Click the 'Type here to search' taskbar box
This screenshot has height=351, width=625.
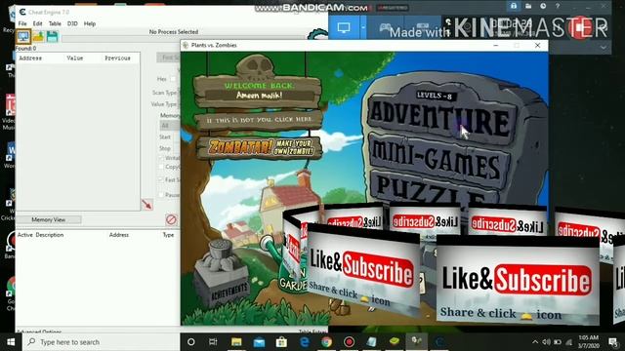coord(101,342)
